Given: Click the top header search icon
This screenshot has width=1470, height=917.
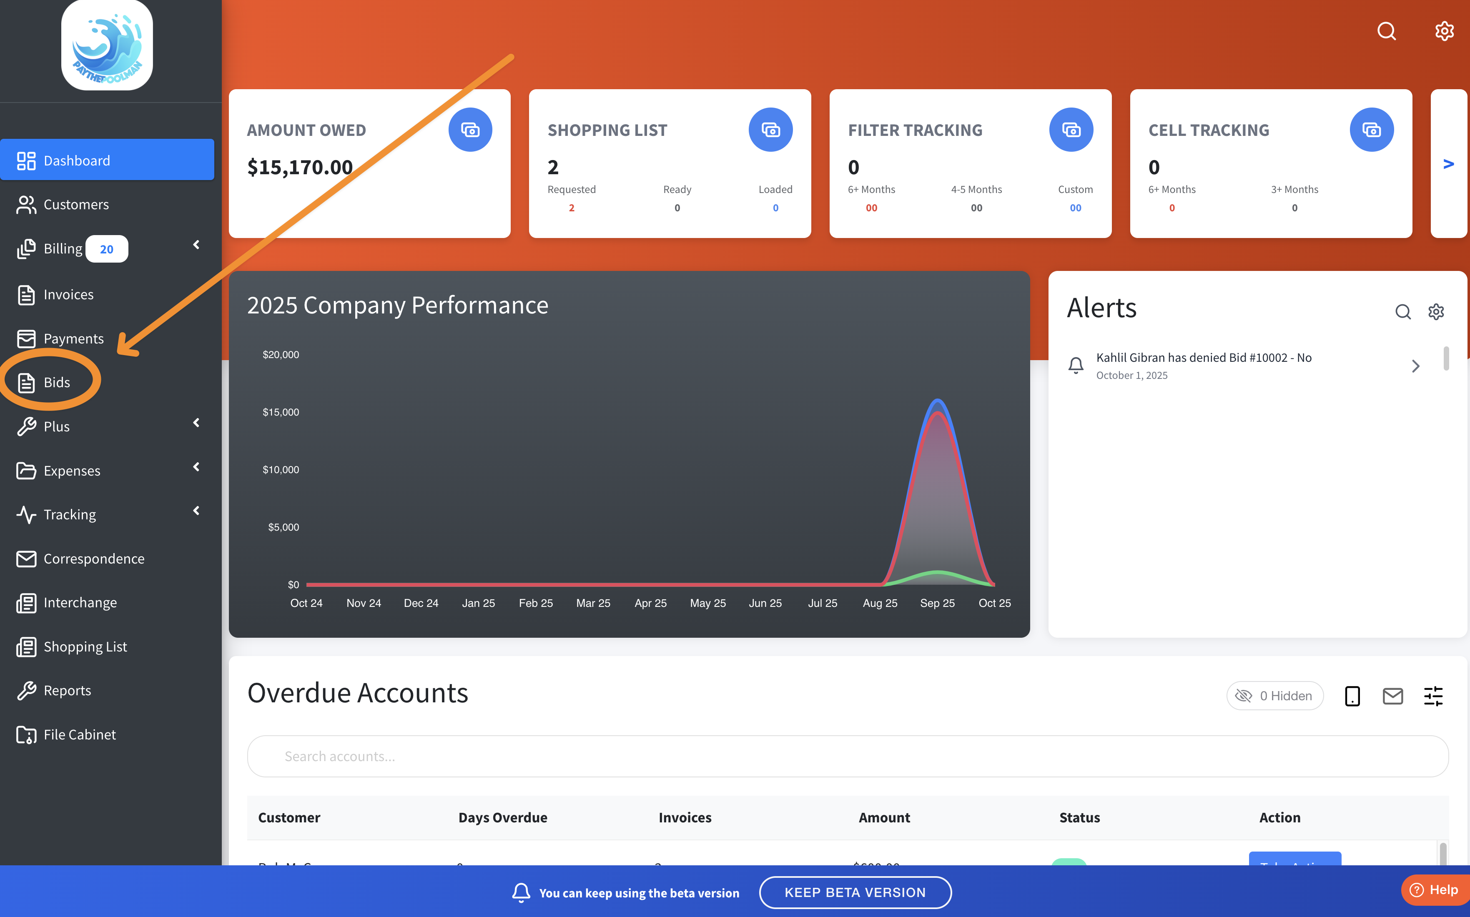Looking at the screenshot, I should point(1386,31).
